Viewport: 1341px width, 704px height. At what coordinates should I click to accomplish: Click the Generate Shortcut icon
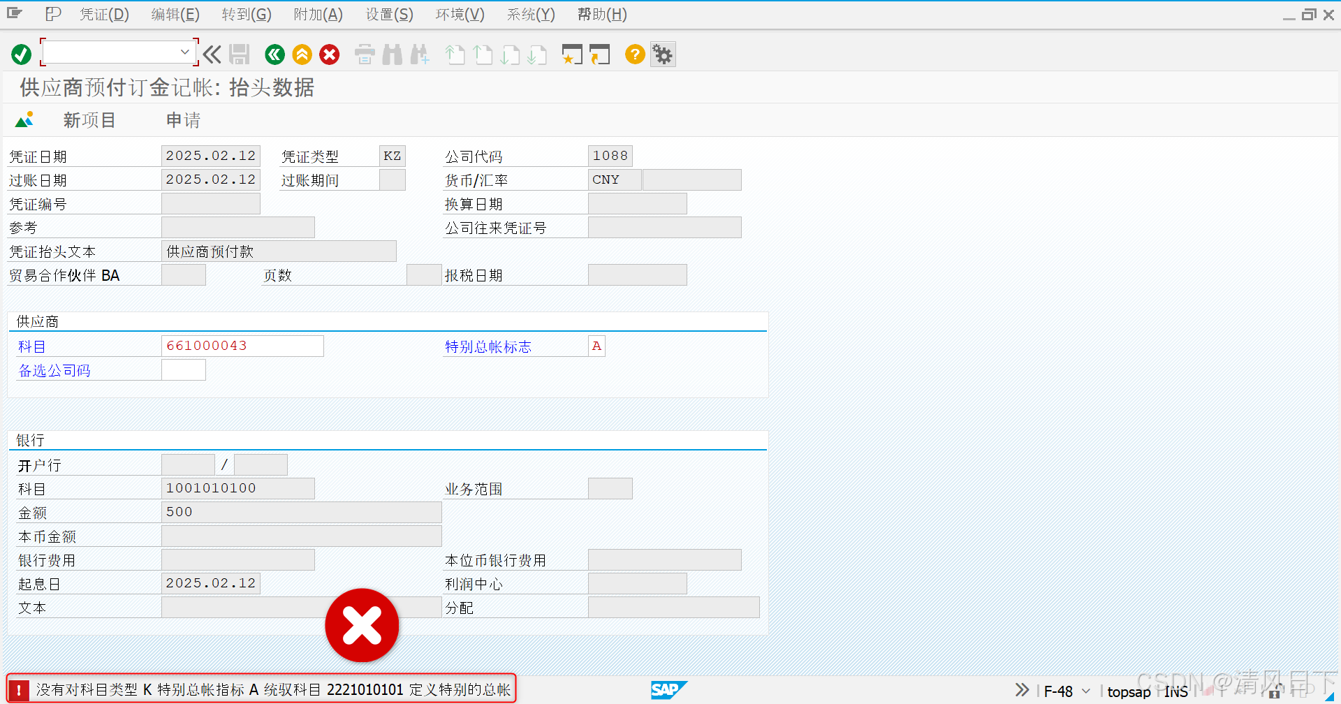click(599, 54)
